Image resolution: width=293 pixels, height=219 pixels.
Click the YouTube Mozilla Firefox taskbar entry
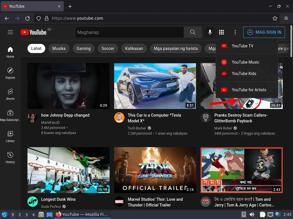[x=82, y=214]
